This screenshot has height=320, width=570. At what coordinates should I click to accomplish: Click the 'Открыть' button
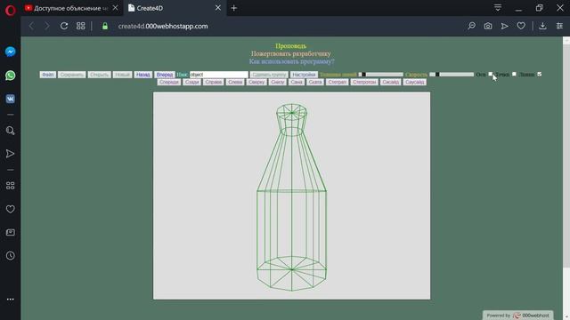pyautogui.click(x=99, y=75)
